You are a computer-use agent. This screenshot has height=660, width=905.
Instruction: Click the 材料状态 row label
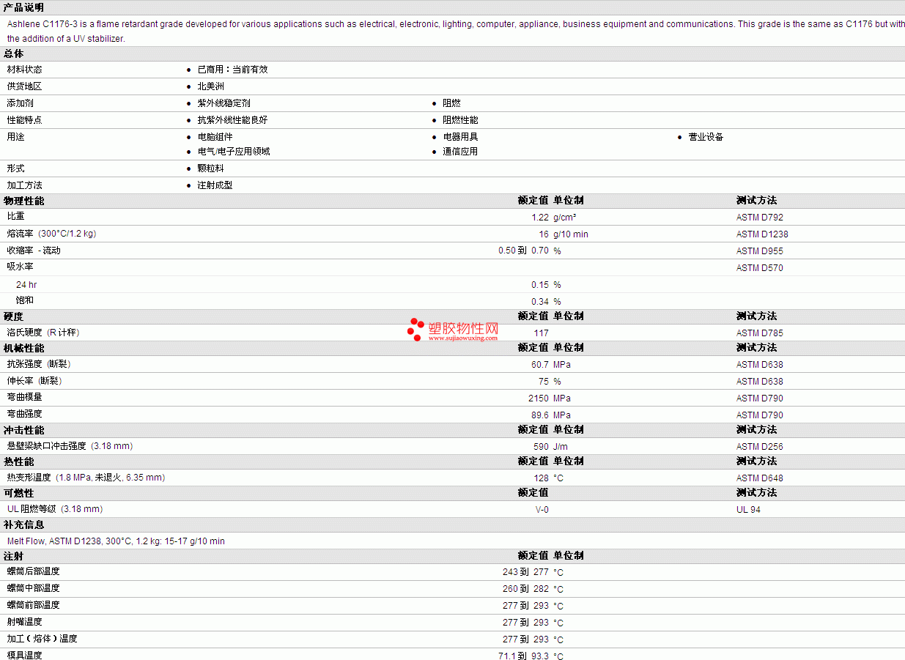[25, 70]
